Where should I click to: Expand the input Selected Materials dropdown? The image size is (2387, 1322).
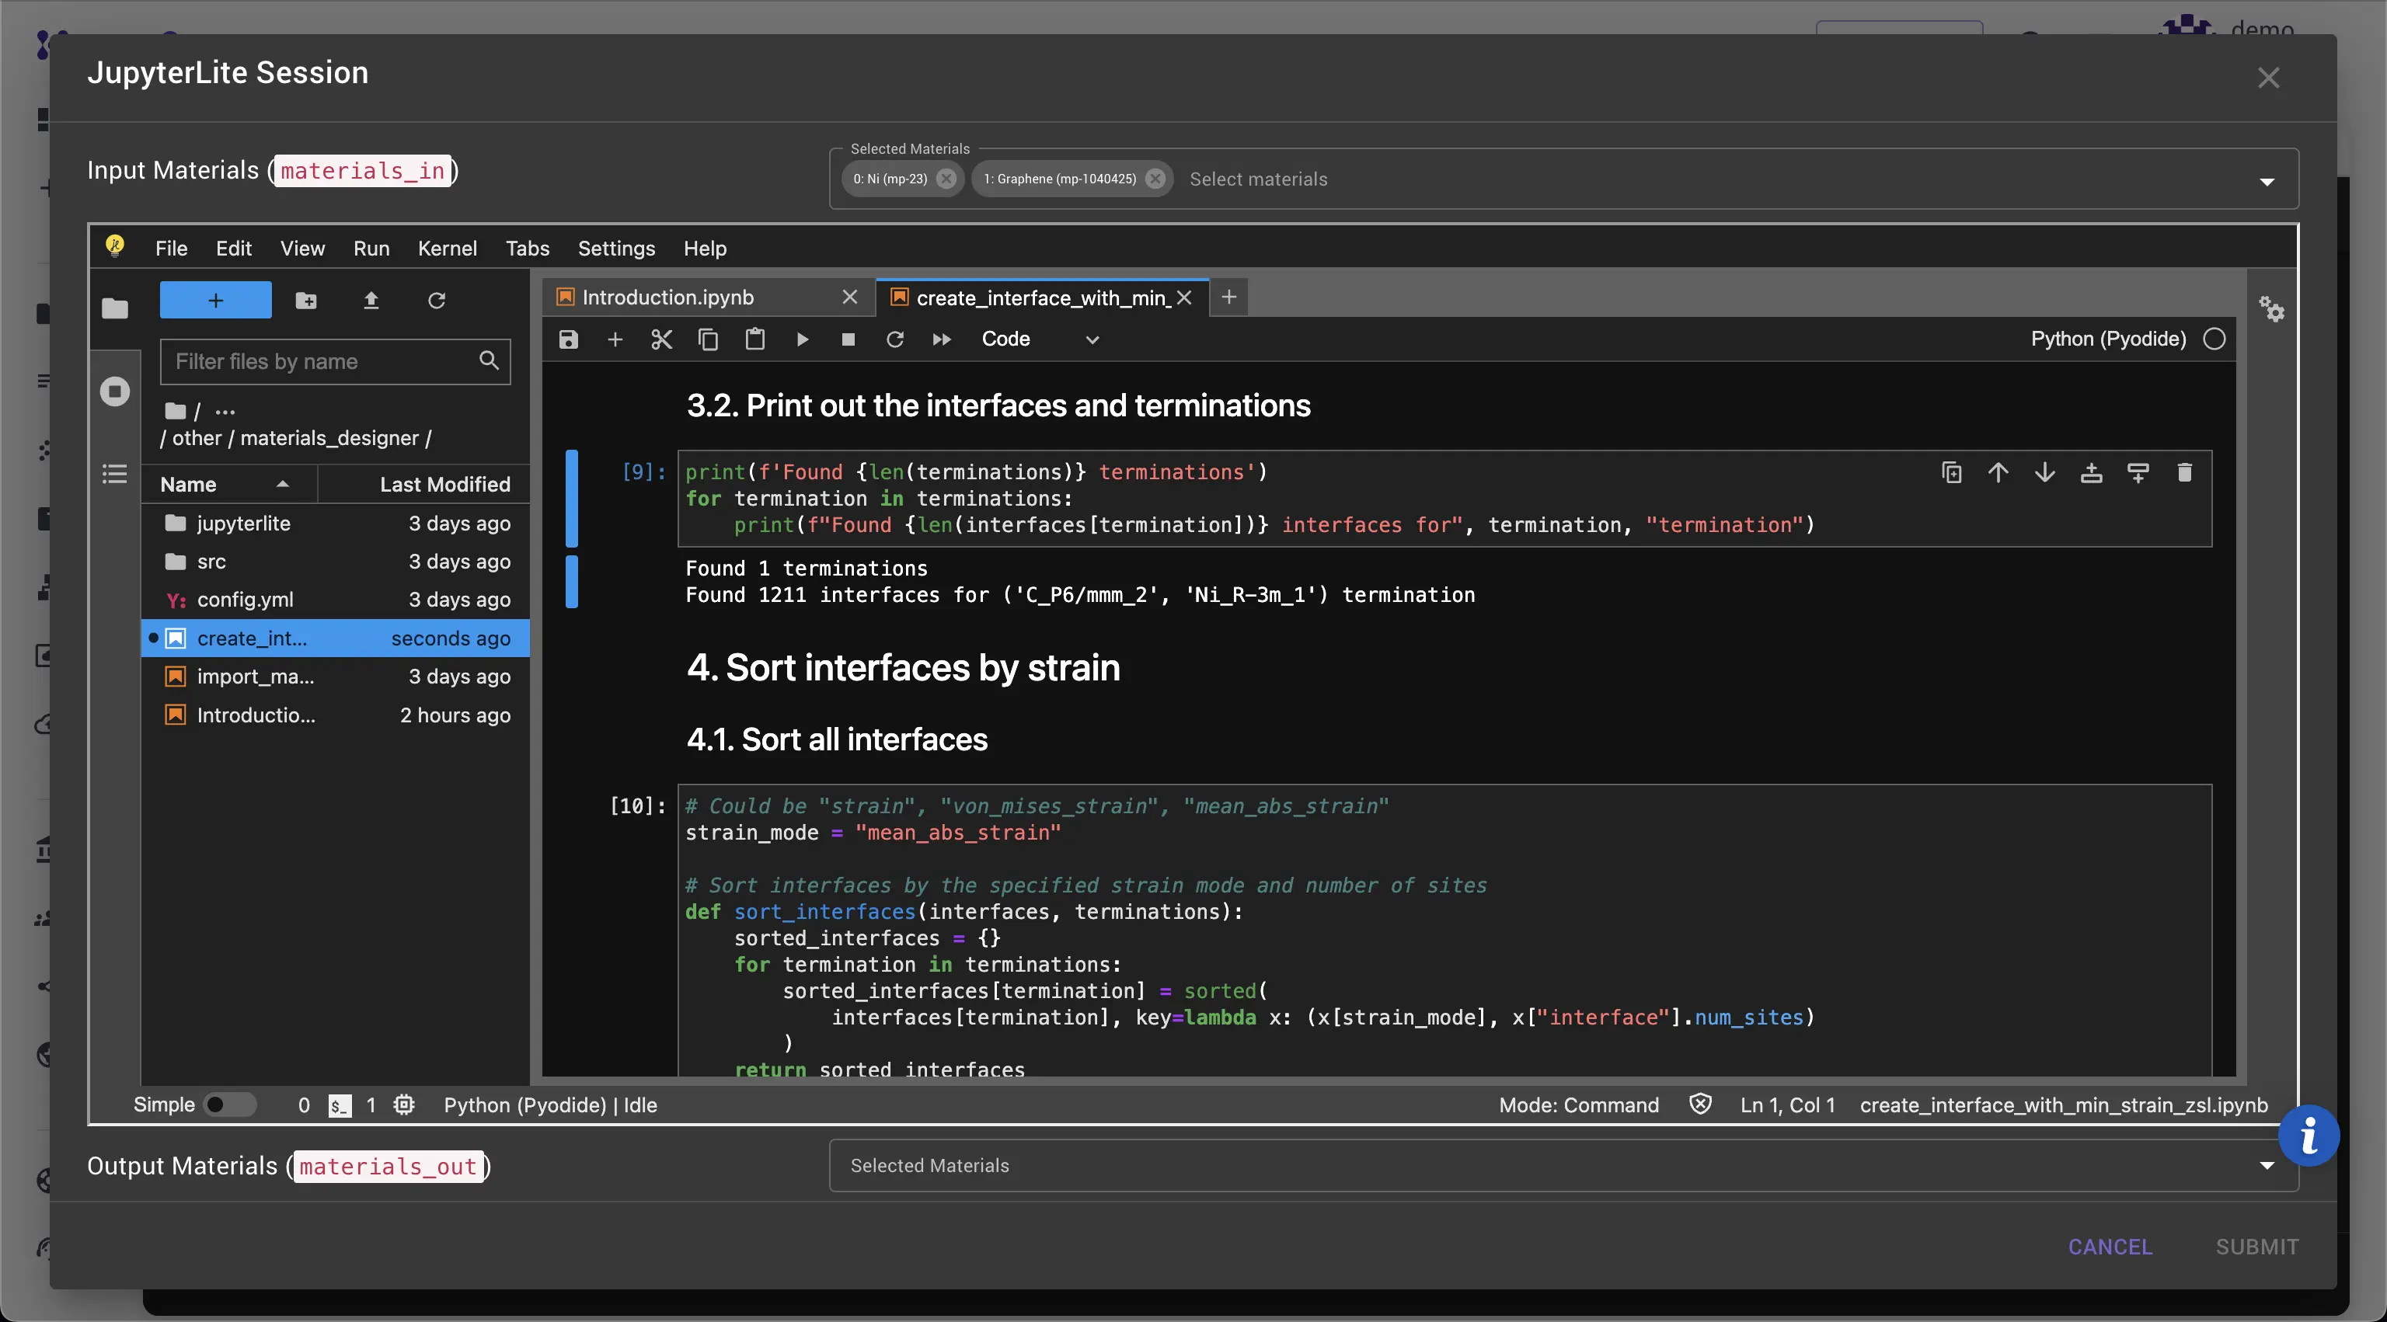(x=2267, y=182)
